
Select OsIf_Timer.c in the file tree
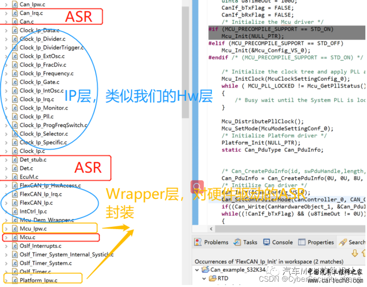pyautogui.click(x=36, y=272)
